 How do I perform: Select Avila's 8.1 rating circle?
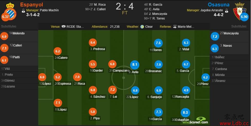[135, 64]
